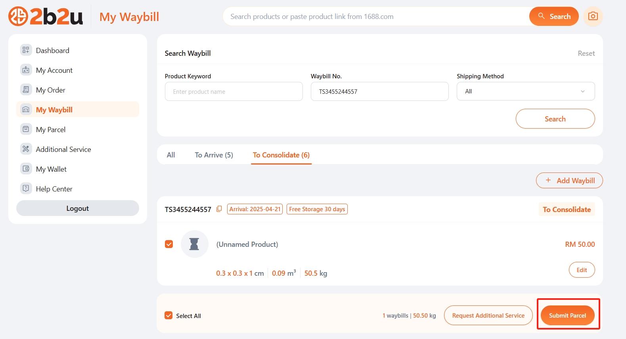This screenshot has width=626, height=339.
Task: Click the 2b2u logo
Action: [46, 17]
